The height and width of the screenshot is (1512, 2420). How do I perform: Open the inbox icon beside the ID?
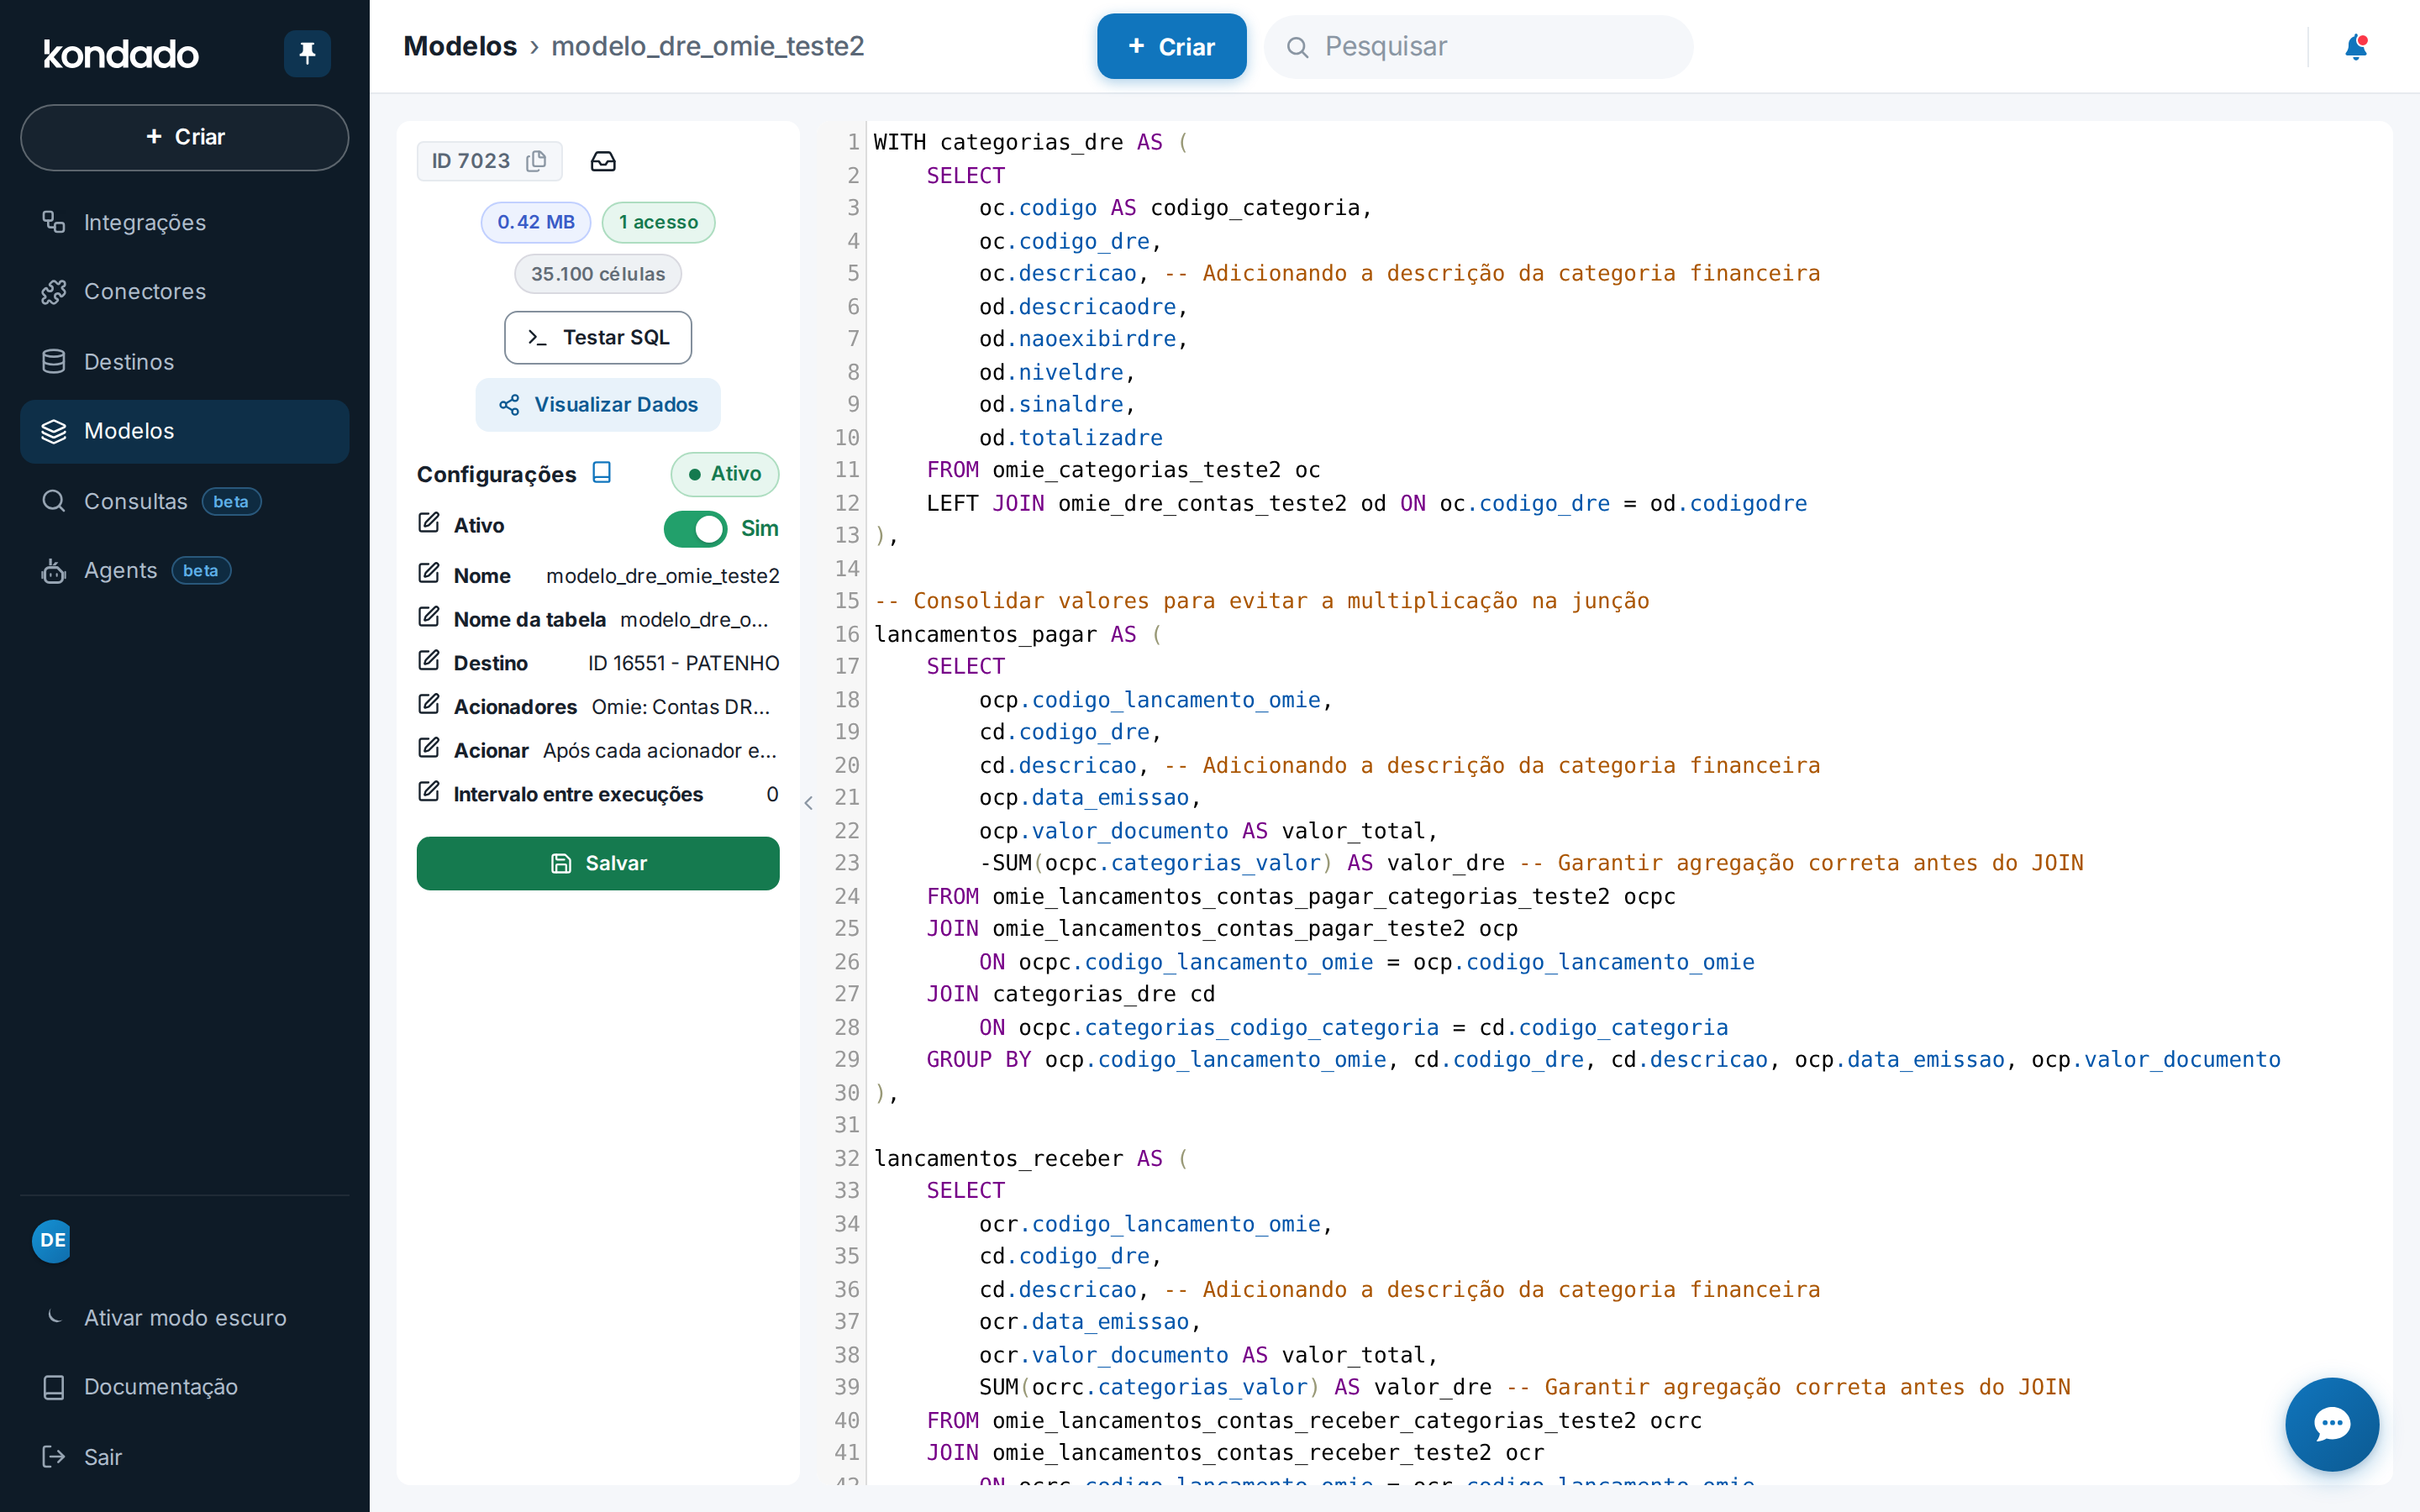[x=603, y=161]
